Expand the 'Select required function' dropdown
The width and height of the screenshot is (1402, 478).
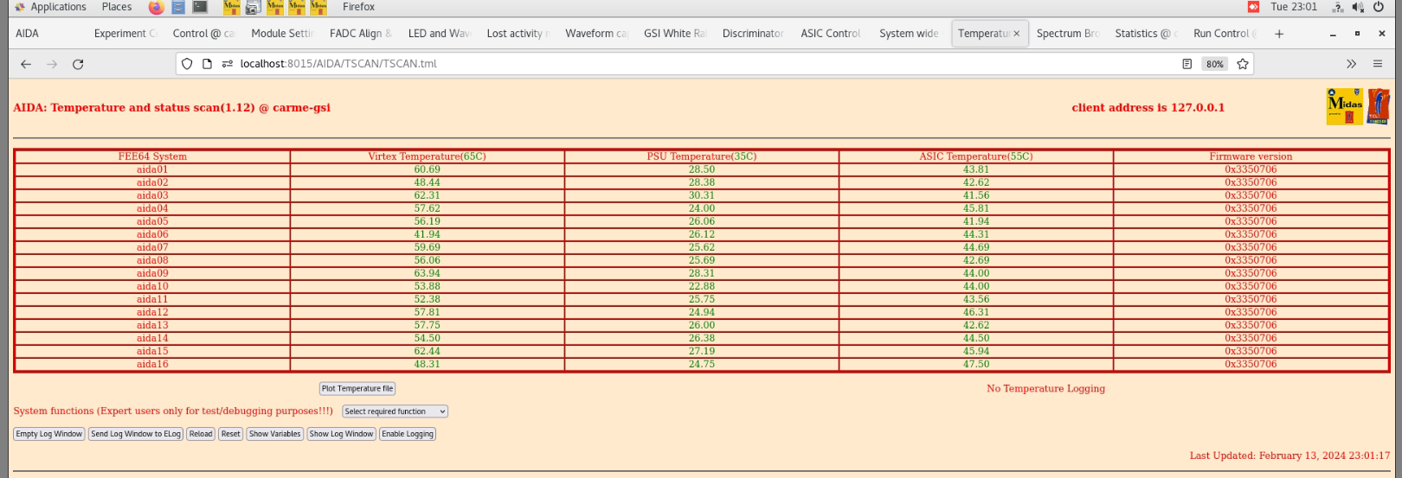tap(395, 411)
